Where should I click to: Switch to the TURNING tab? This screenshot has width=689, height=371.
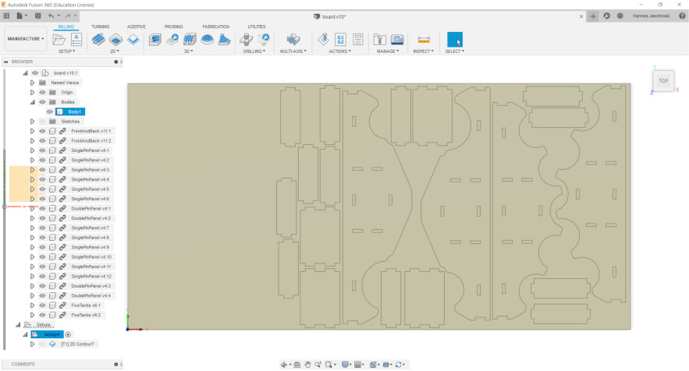[x=101, y=26]
